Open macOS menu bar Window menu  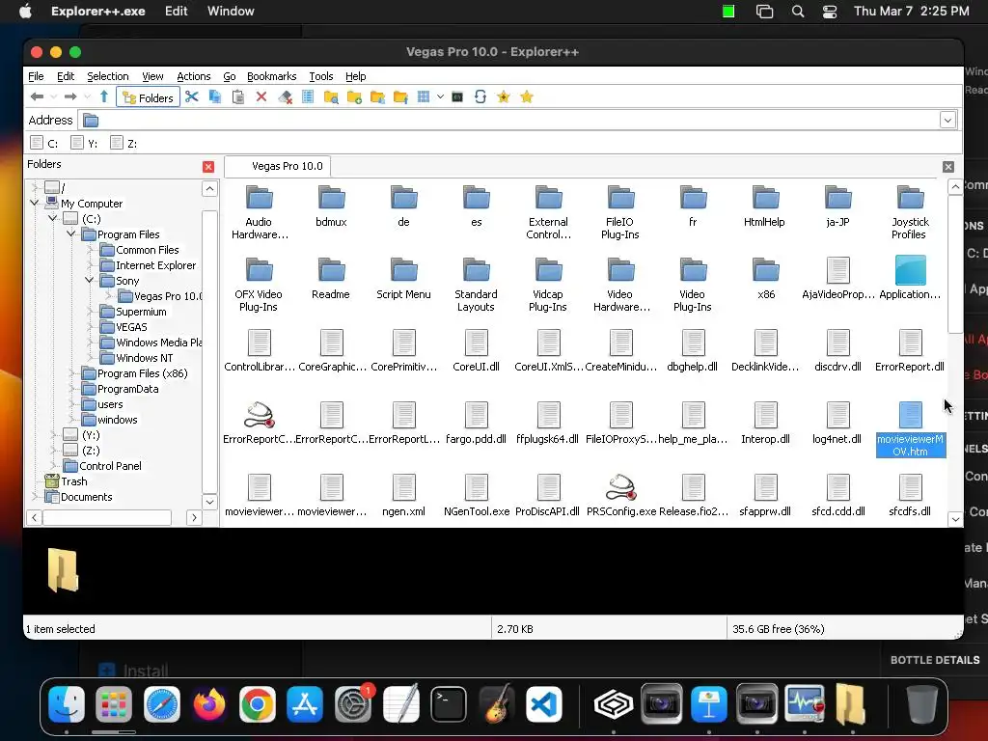[x=231, y=12]
